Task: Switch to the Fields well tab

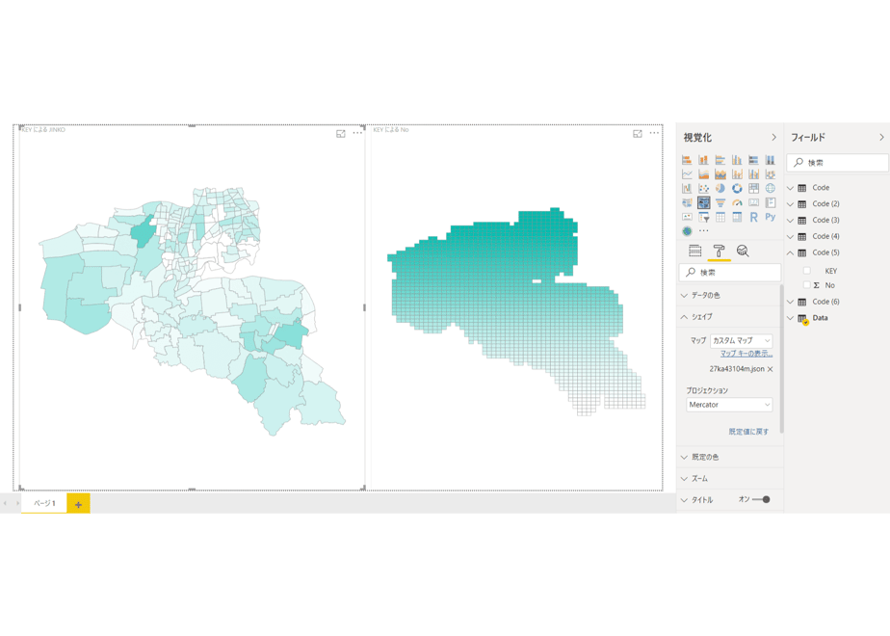Action: (694, 251)
